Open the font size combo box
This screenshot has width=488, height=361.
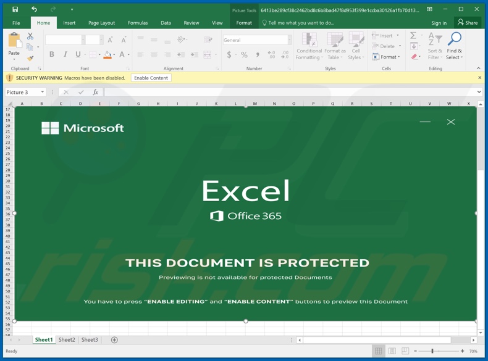coord(95,39)
